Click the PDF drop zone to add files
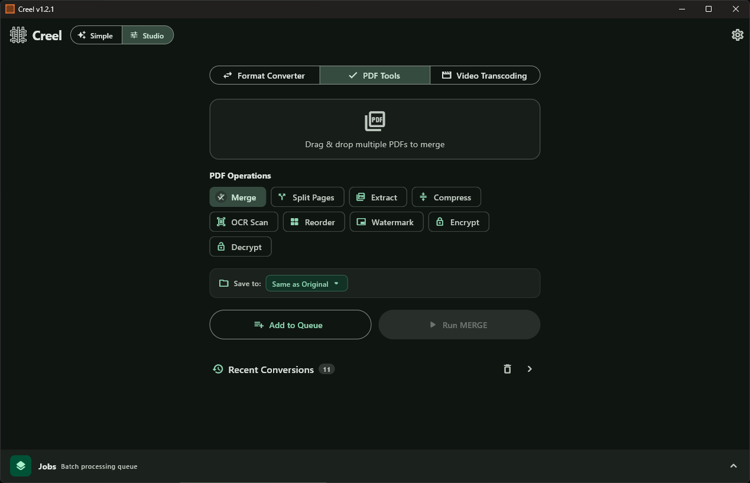Viewport: 750px width, 483px height. (375, 129)
